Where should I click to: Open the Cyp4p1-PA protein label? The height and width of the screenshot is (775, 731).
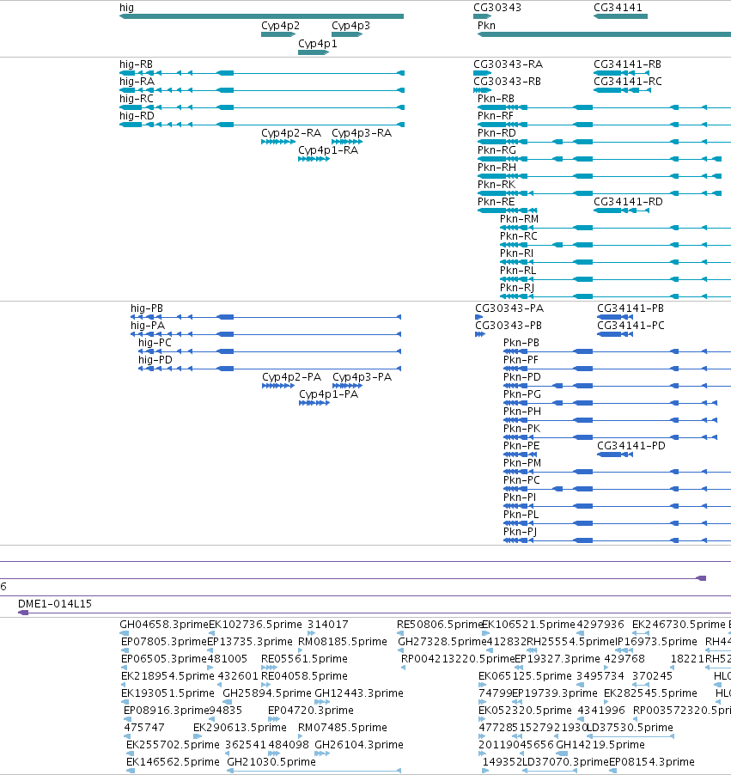(x=329, y=394)
